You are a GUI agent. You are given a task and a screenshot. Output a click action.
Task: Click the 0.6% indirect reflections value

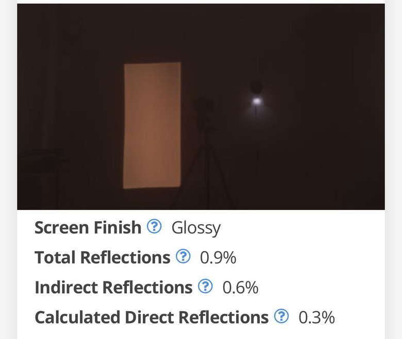pos(240,288)
